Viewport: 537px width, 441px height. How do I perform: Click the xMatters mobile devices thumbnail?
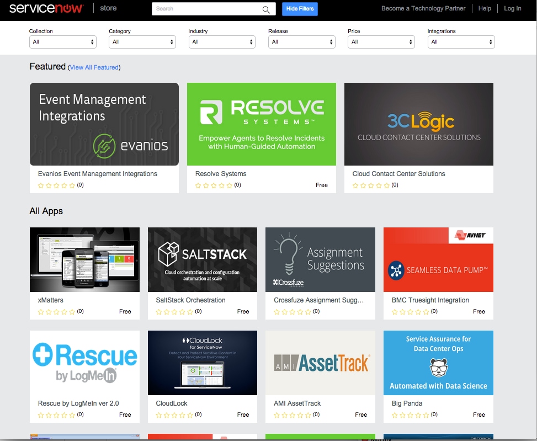coord(84,259)
